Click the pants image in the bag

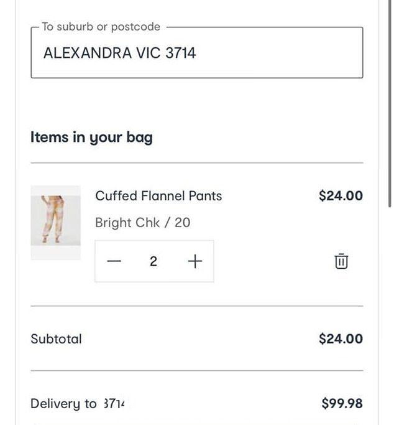pos(55,220)
